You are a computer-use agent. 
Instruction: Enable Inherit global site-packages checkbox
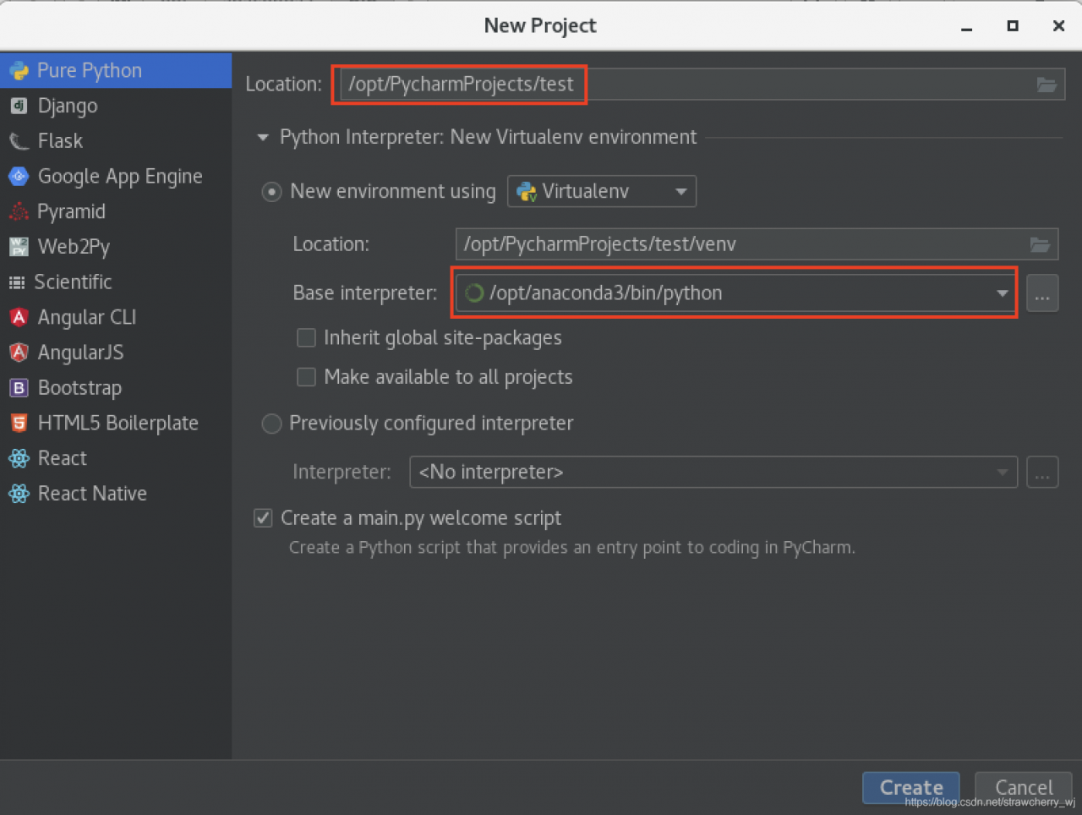tap(306, 338)
